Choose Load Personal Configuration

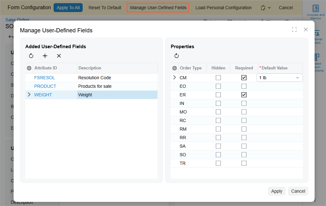pyautogui.click(x=223, y=8)
